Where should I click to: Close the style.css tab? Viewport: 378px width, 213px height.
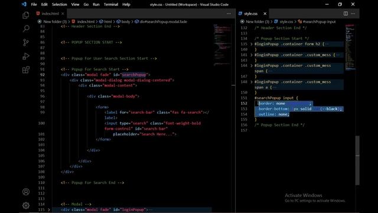265,14
